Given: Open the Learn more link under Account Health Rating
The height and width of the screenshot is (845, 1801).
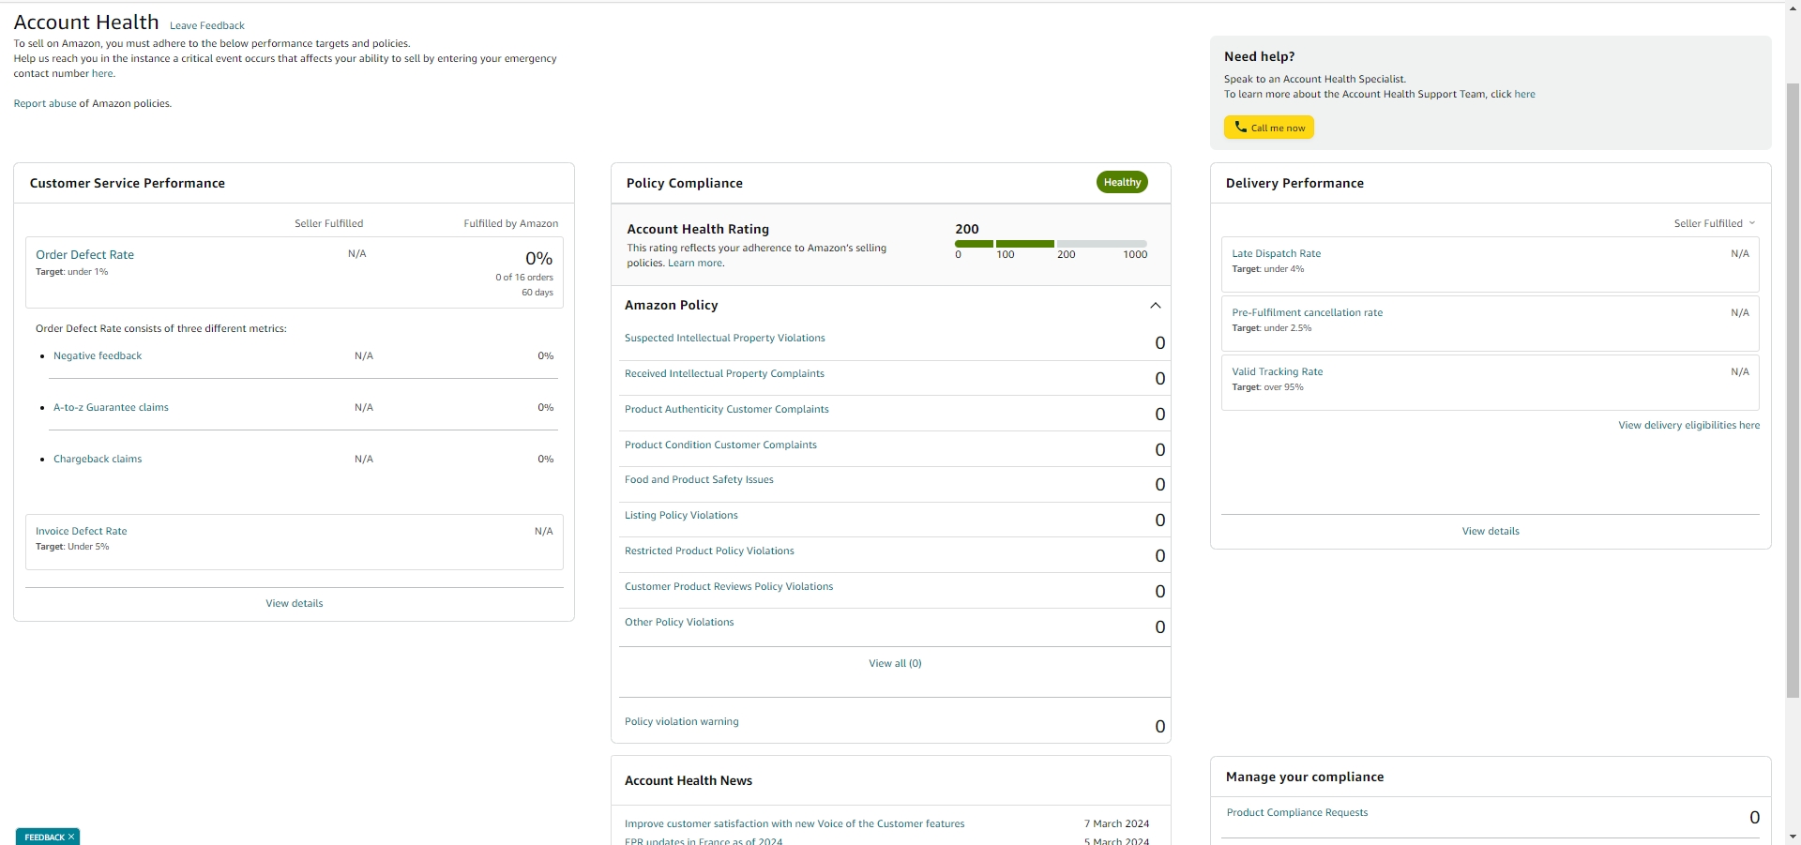Looking at the screenshot, I should [694, 263].
